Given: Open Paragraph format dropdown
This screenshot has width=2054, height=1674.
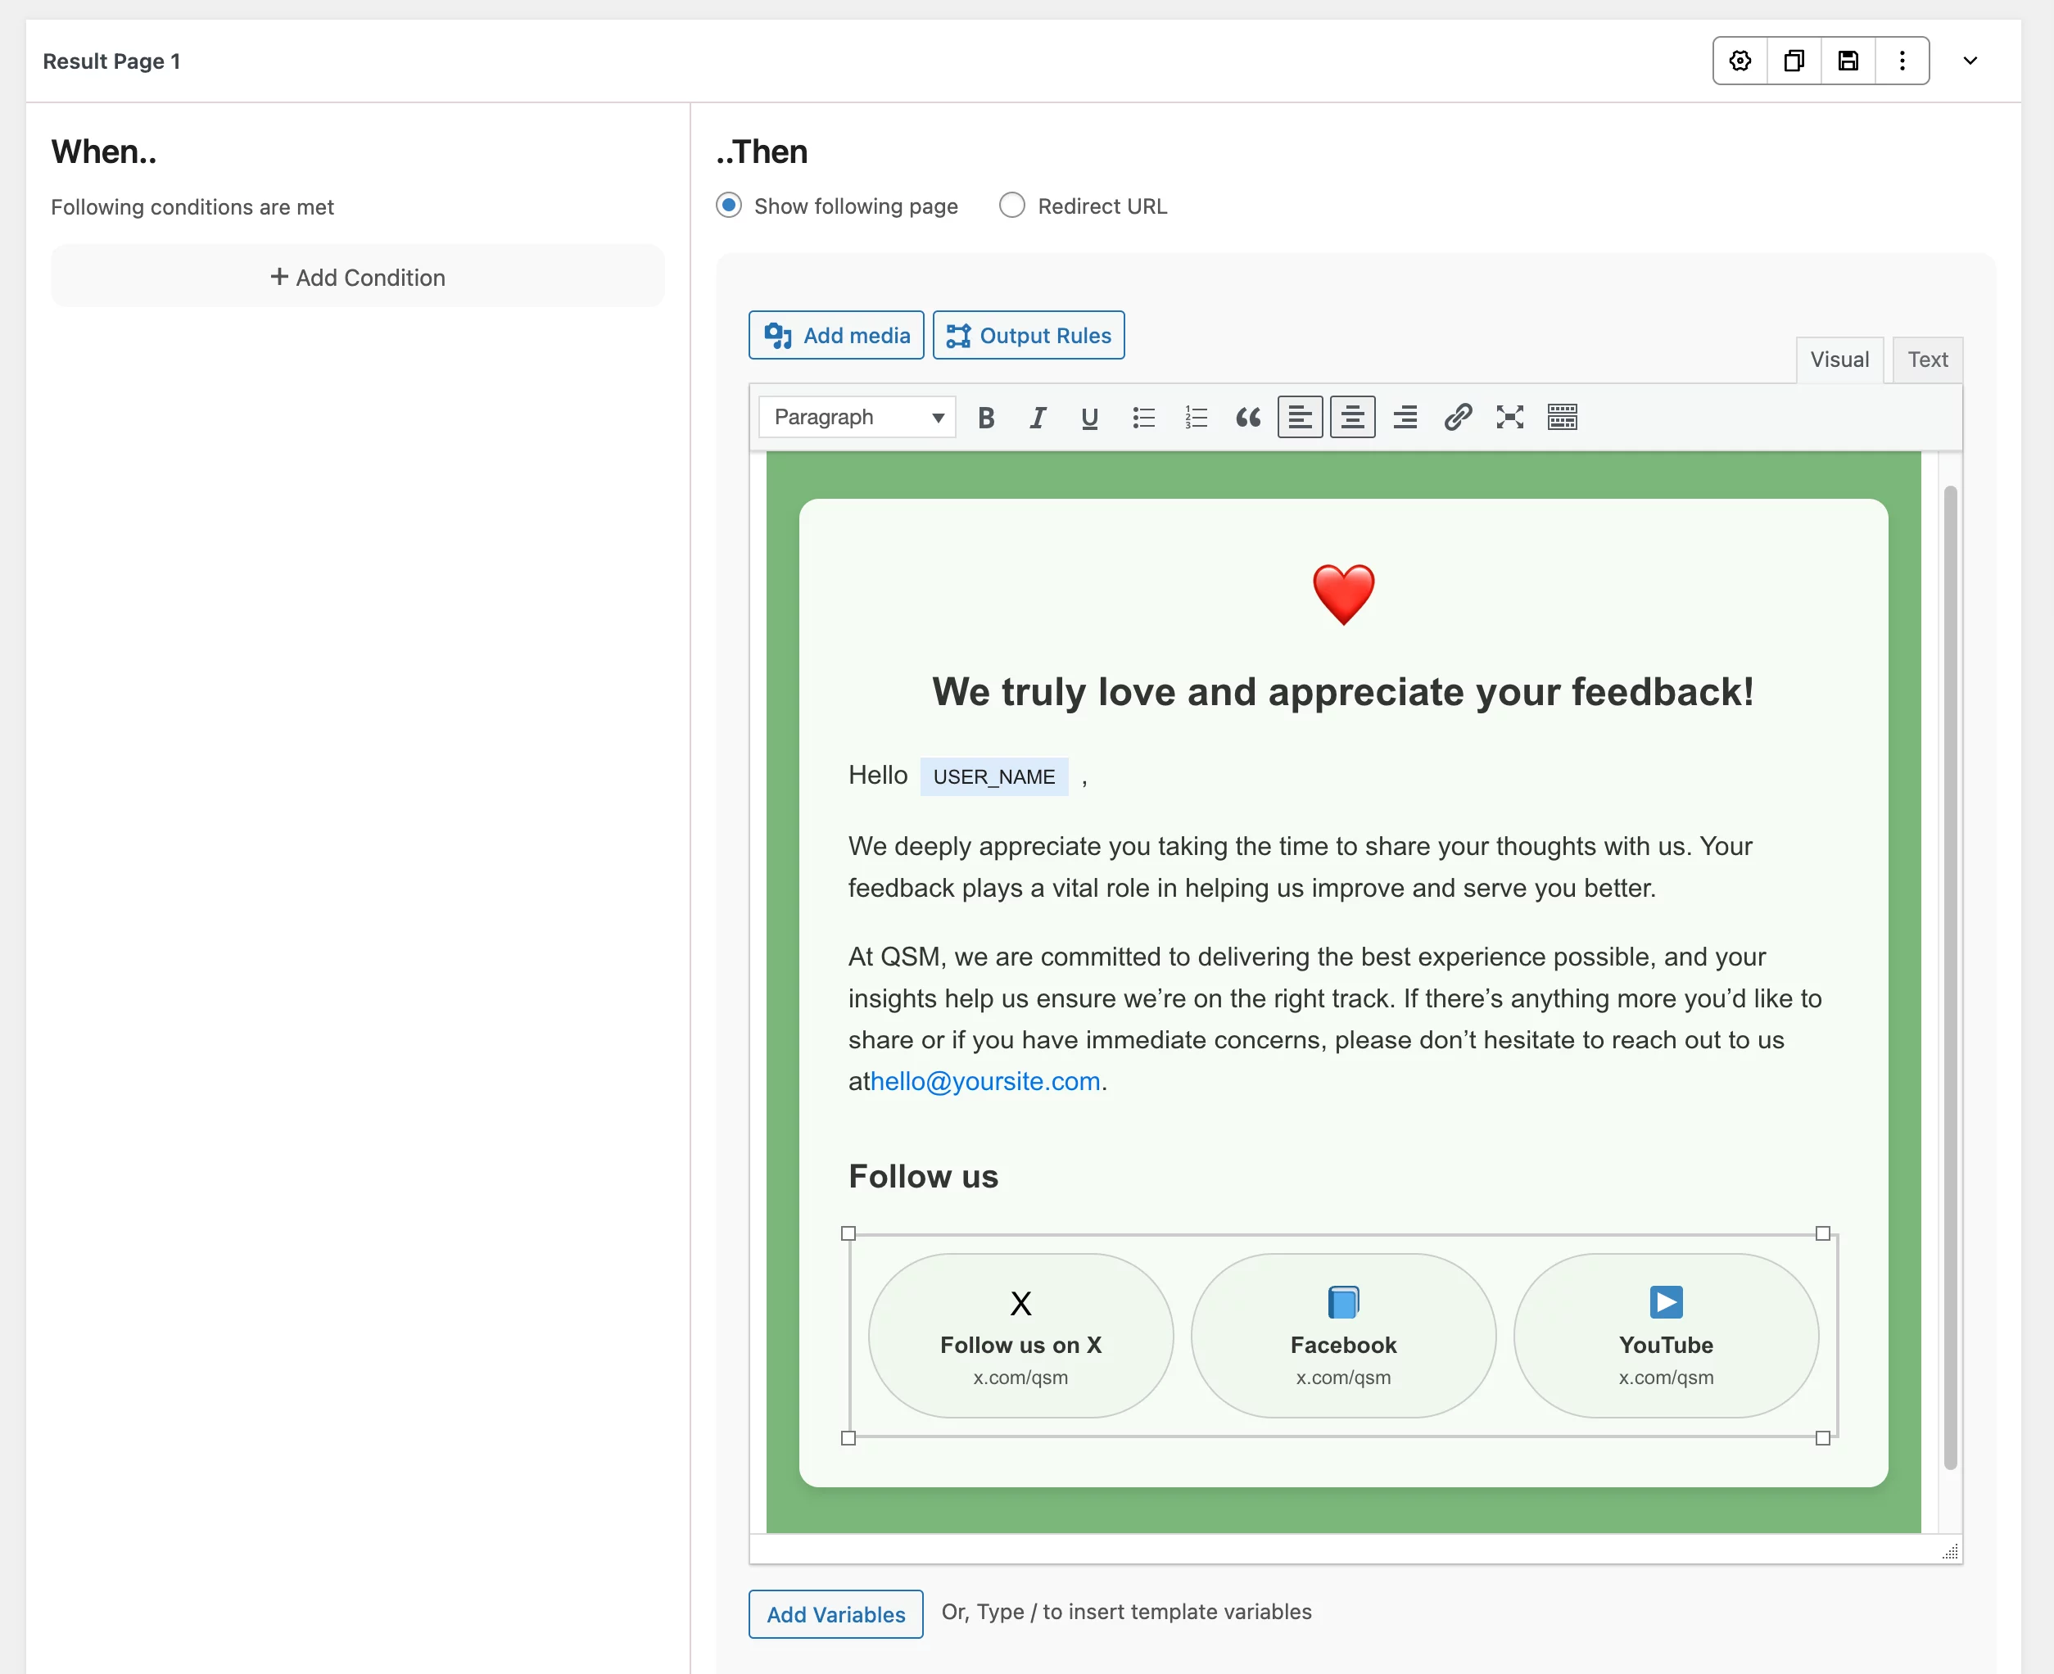Looking at the screenshot, I should [857, 417].
